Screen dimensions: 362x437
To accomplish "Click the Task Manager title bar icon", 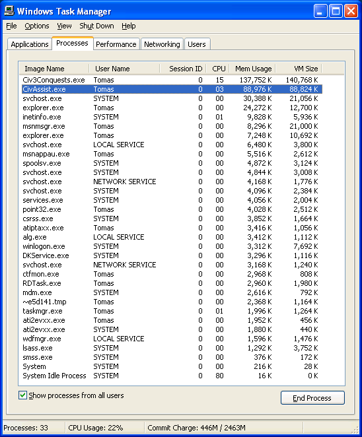I will click(x=9, y=11).
